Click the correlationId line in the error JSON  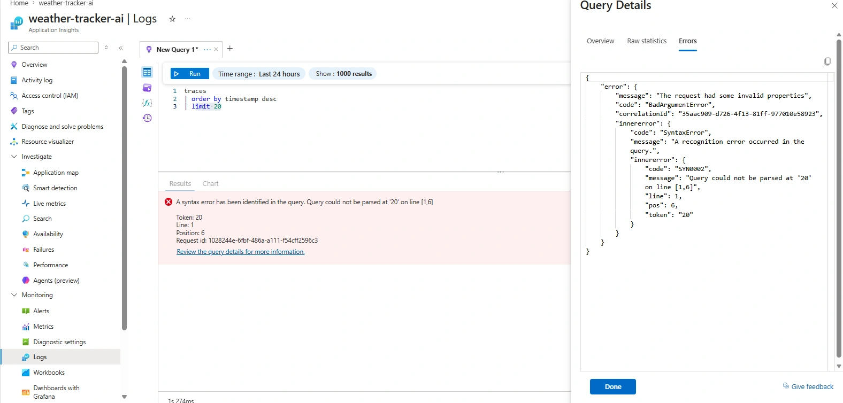[719, 114]
